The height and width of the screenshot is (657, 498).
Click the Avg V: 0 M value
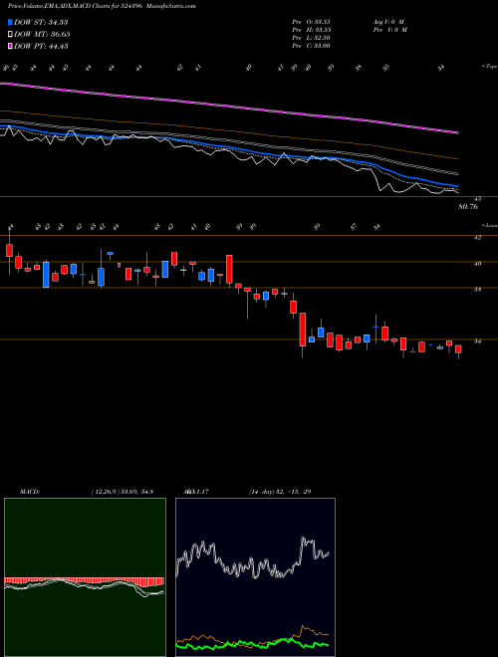coord(387,22)
